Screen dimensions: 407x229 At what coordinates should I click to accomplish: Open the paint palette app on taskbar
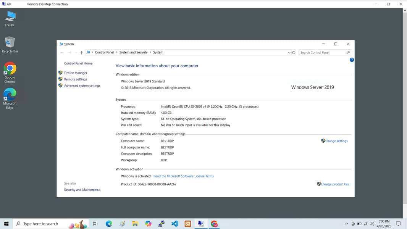122,224
